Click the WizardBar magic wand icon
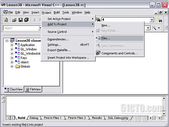 pos(154,28)
